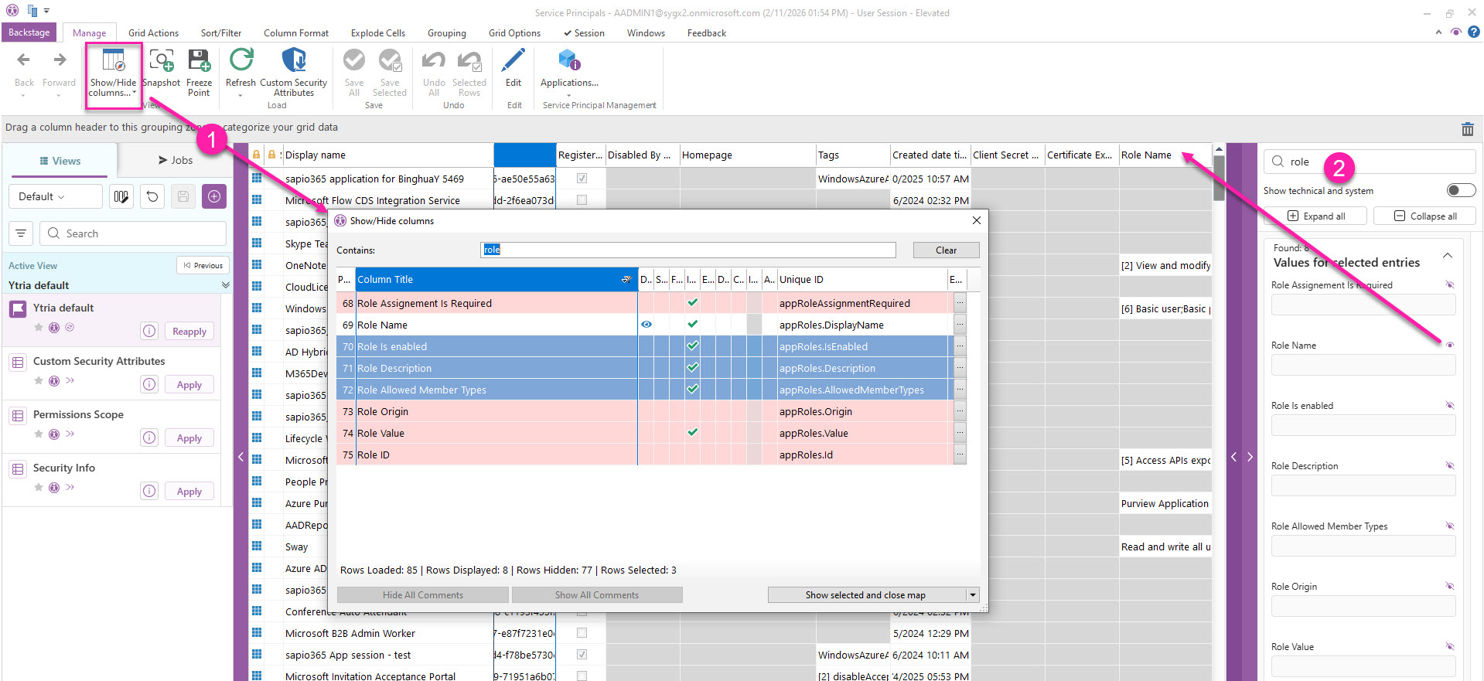Open Custom Security Attributes in the ribbon

293,62
